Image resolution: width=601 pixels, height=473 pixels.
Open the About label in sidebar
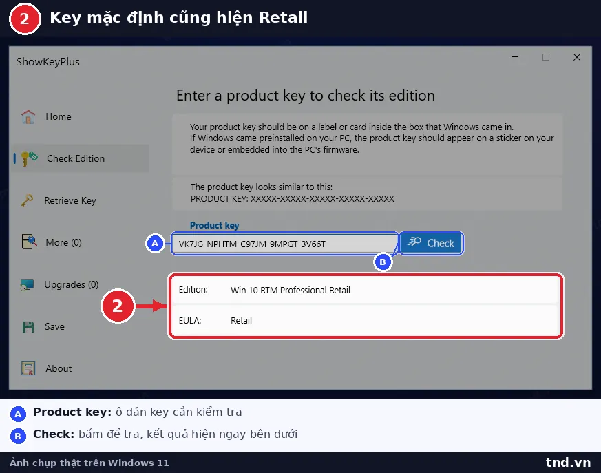tap(59, 369)
